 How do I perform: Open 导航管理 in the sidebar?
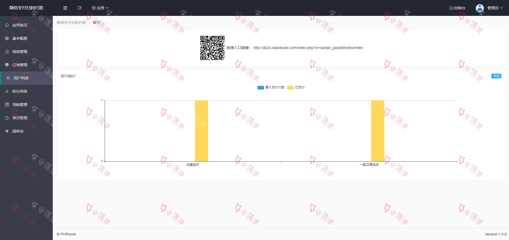pos(26,105)
